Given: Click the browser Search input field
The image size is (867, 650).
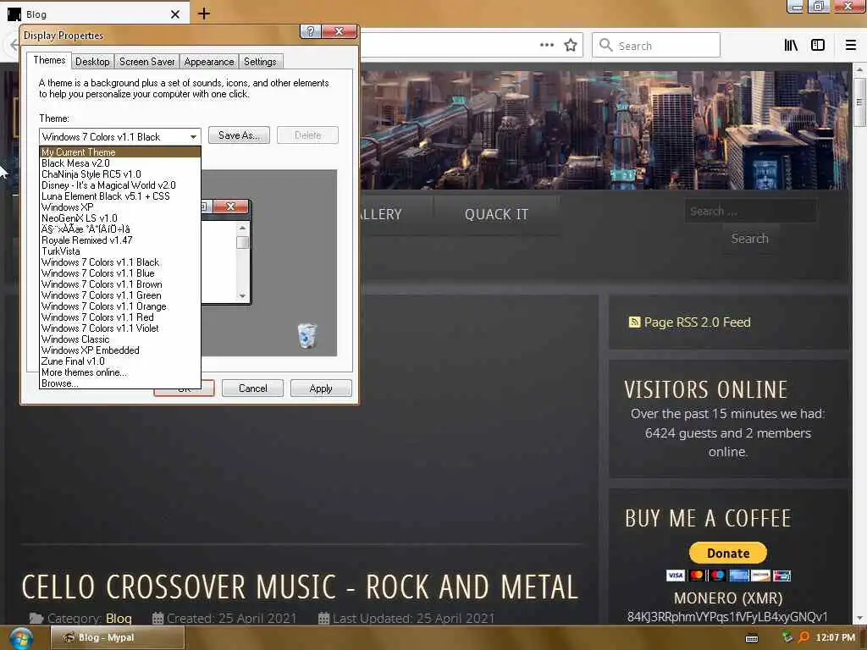Looking at the screenshot, I should coord(656,46).
